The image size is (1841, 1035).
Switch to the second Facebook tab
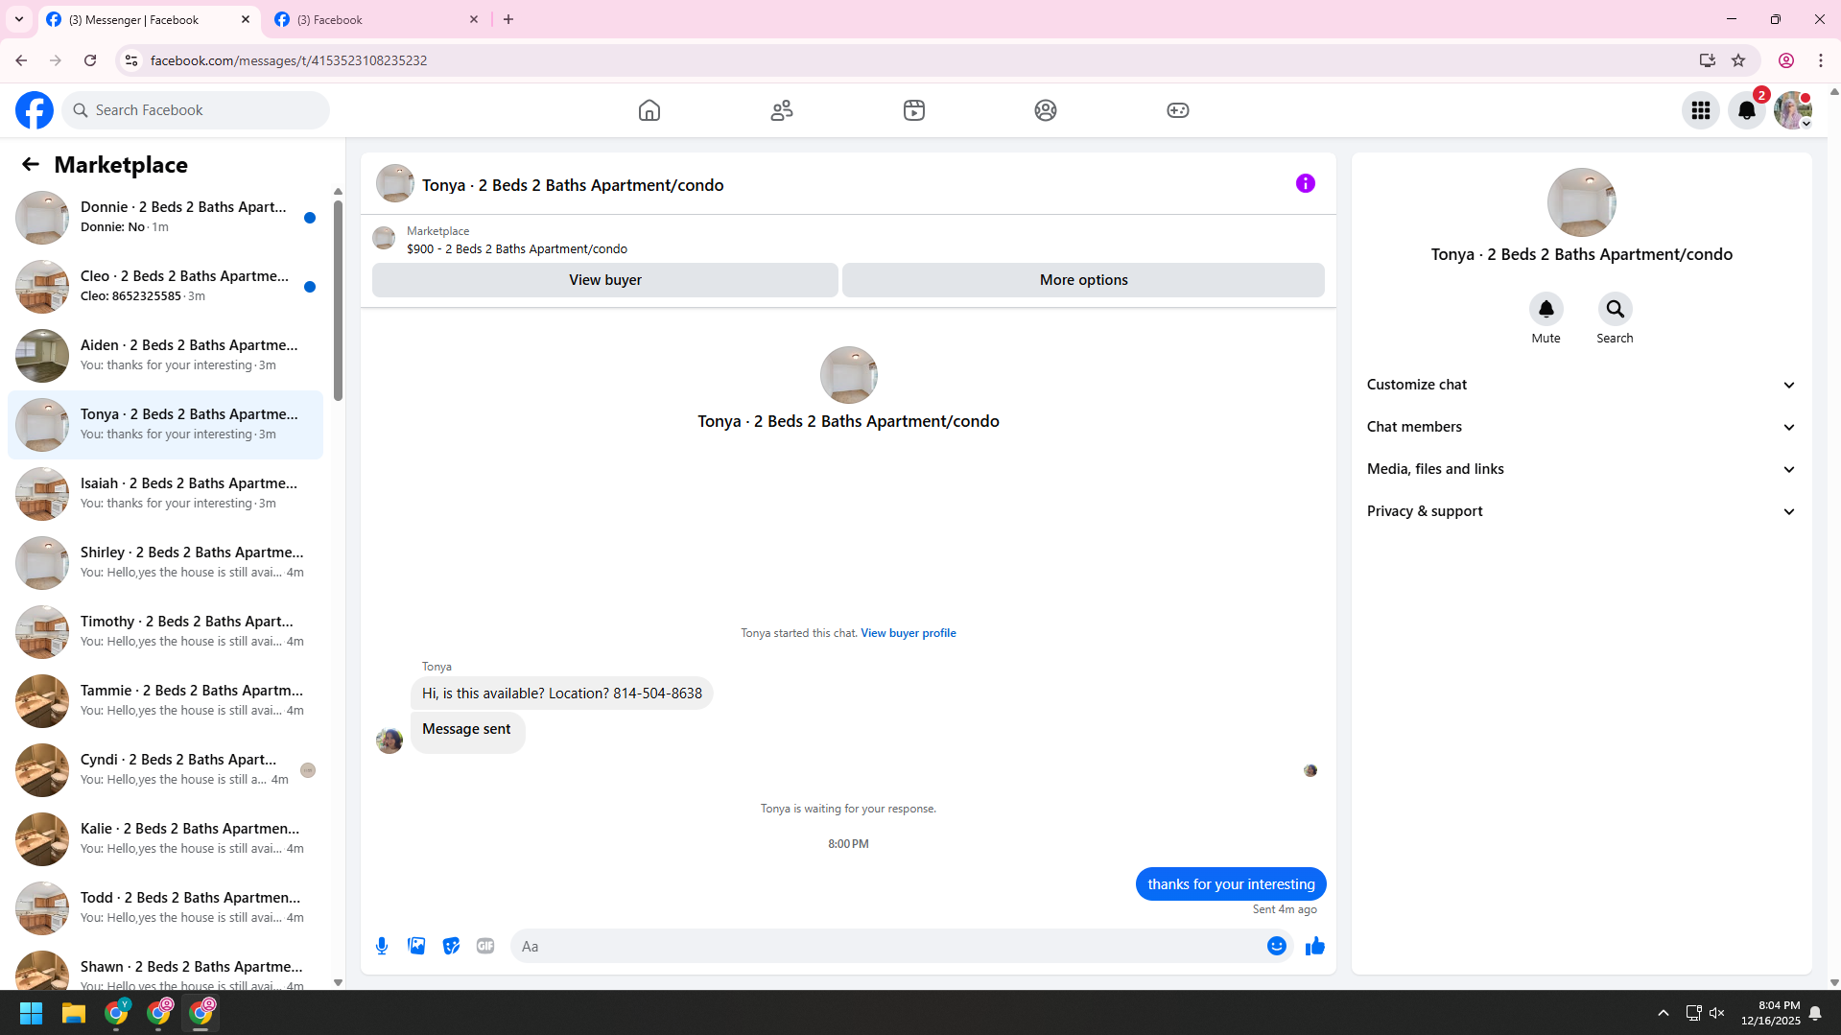point(377,19)
